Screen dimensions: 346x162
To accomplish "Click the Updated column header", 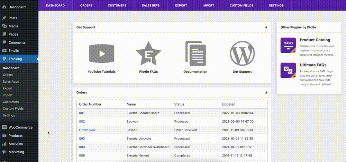I will click(x=229, y=104).
